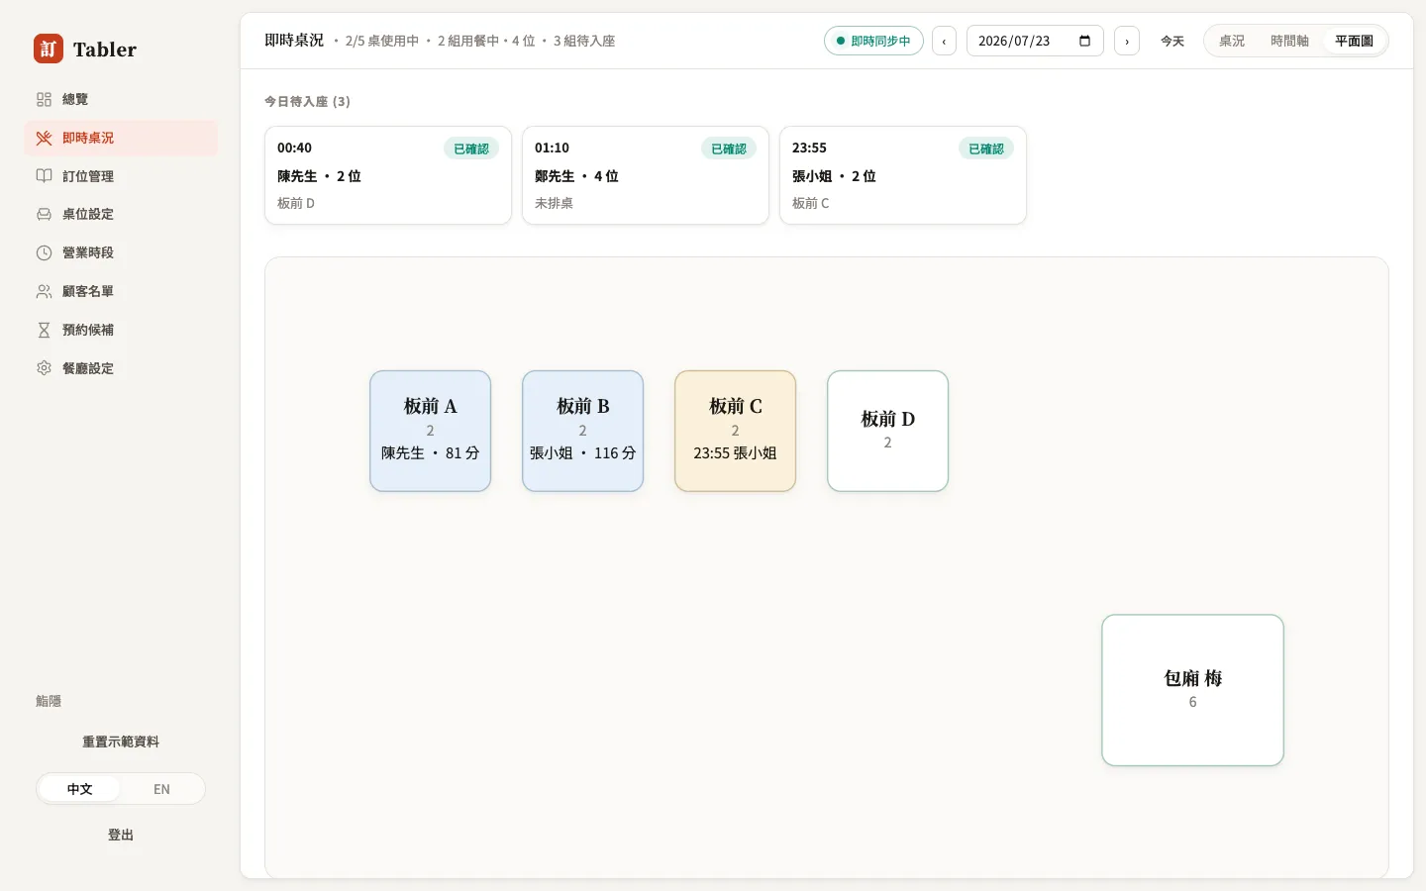This screenshot has width=1426, height=891.
Task: Click the Tabler logo icon
Action: (x=49, y=49)
